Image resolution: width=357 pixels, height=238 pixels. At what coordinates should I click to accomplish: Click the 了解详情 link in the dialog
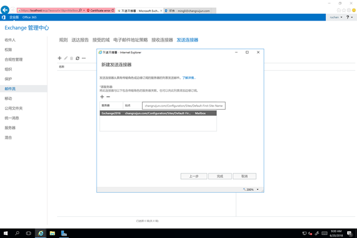[189, 78]
